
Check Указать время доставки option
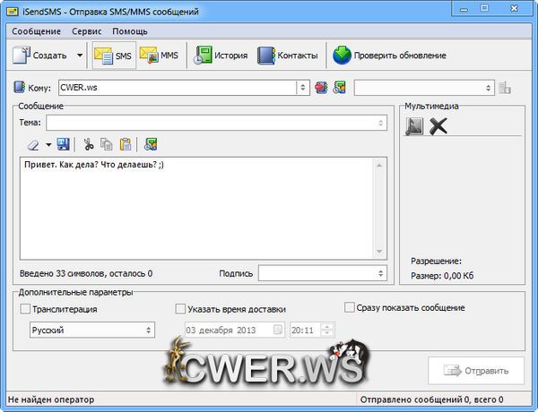[181, 309]
